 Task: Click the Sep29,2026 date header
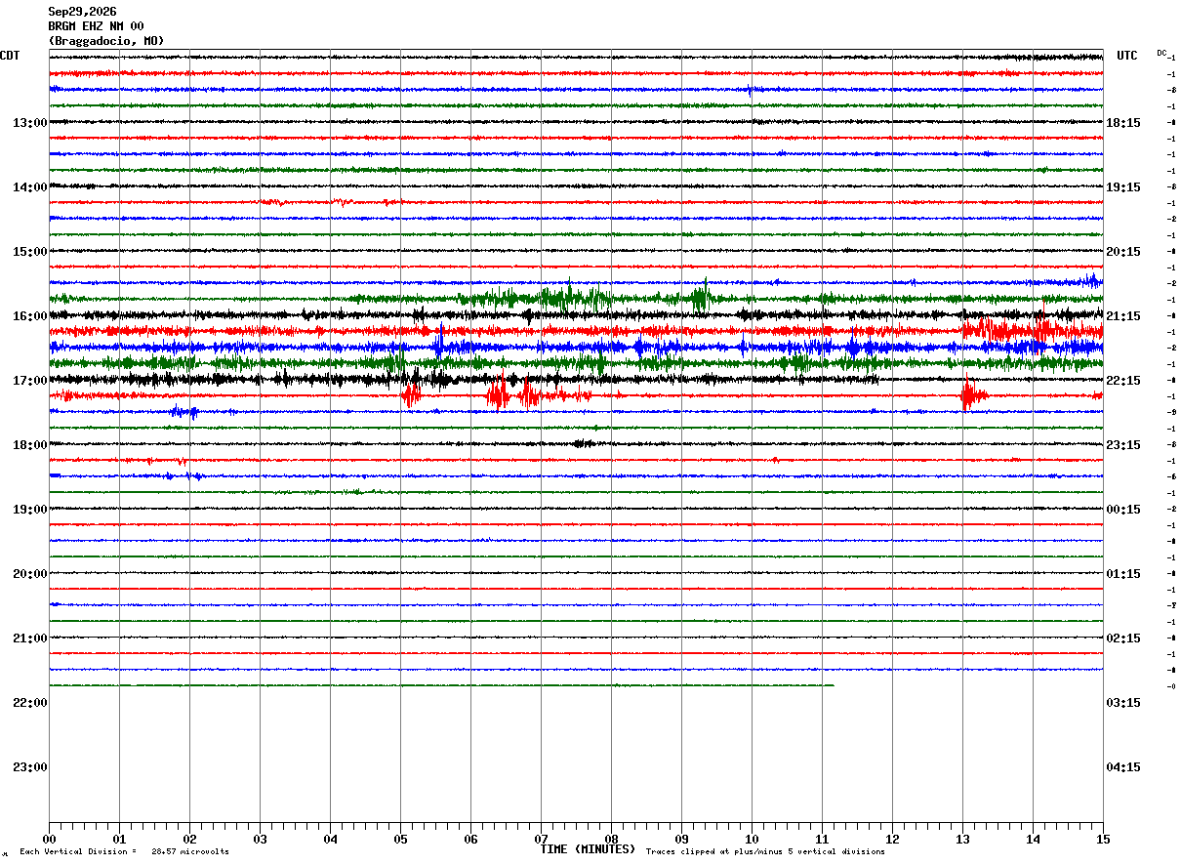pos(82,12)
